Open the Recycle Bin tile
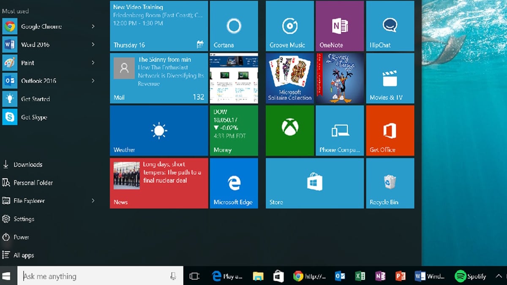This screenshot has width=507, height=285. pyautogui.click(x=390, y=183)
